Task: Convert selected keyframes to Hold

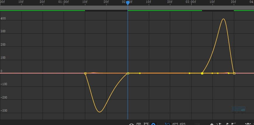Action: coord(220,124)
